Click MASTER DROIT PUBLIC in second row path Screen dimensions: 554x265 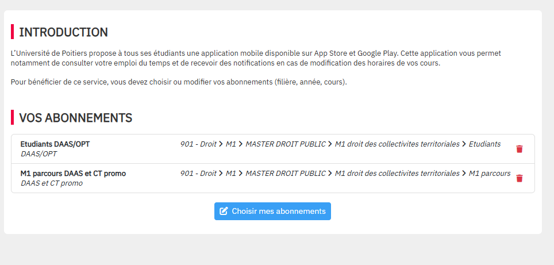pyautogui.click(x=286, y=174)
